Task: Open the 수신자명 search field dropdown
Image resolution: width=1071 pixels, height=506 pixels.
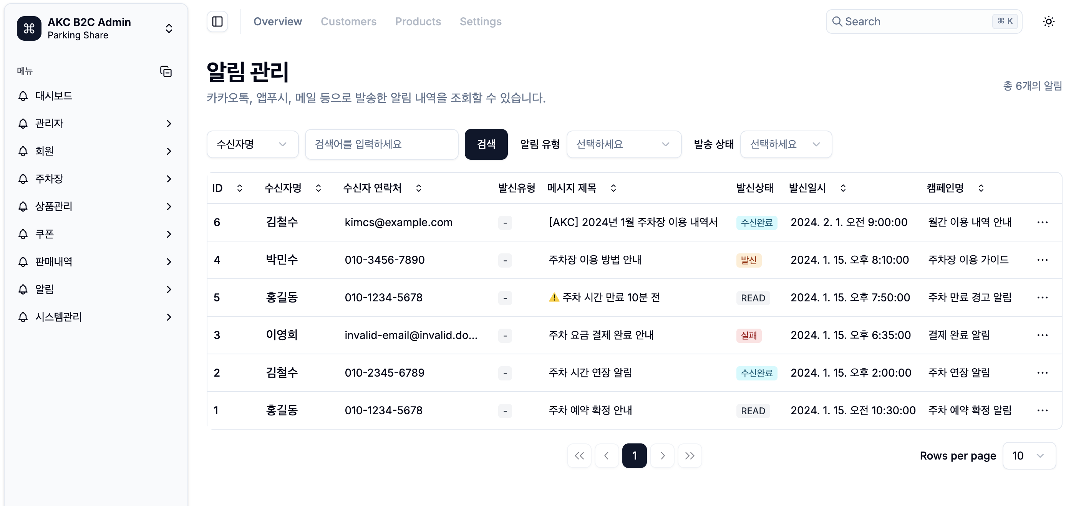Action: [x=252, y=144]
